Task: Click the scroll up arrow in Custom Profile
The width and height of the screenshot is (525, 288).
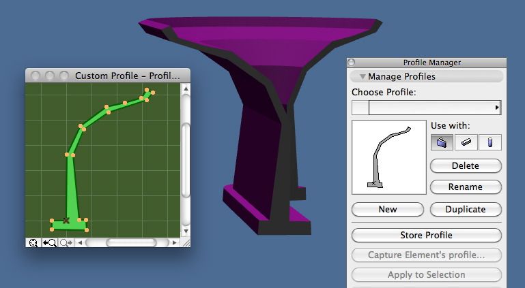Action: pyautogui.click(x=186, y=89)
